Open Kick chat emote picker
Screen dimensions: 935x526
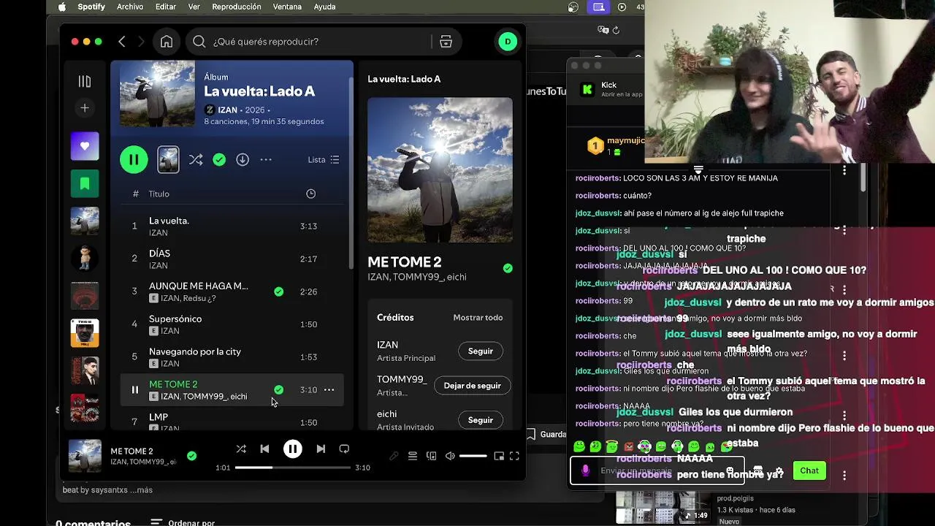tap(730, 470)
